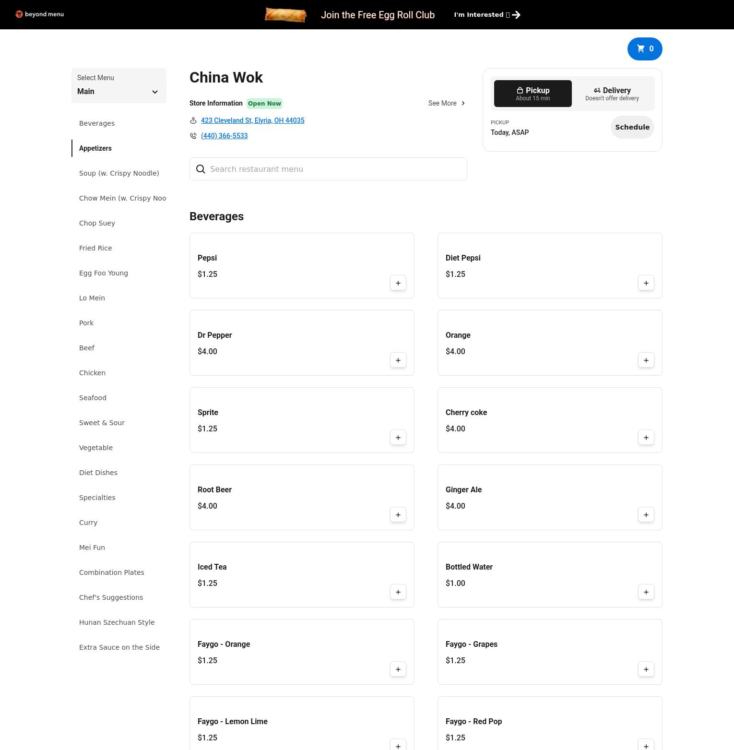Open the Select Menu dropdown
Image resolution: width=734 pixels, height=750 pixels.
pos(119,85)
